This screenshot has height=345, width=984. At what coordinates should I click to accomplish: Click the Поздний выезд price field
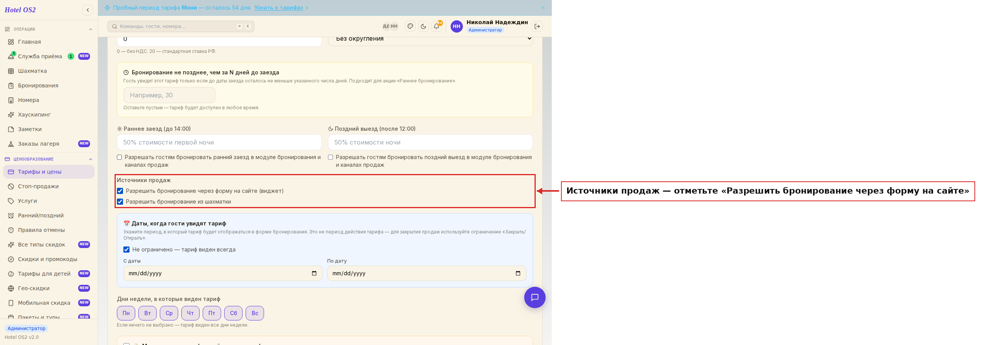point(430,142)
